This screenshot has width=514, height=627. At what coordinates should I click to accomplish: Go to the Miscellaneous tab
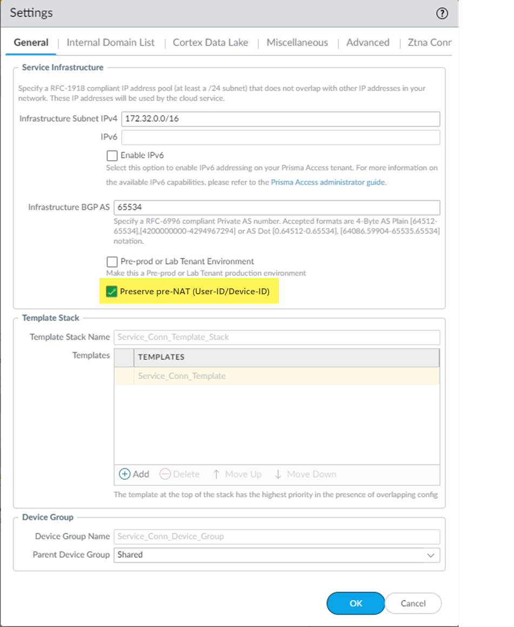pos(297,42)
